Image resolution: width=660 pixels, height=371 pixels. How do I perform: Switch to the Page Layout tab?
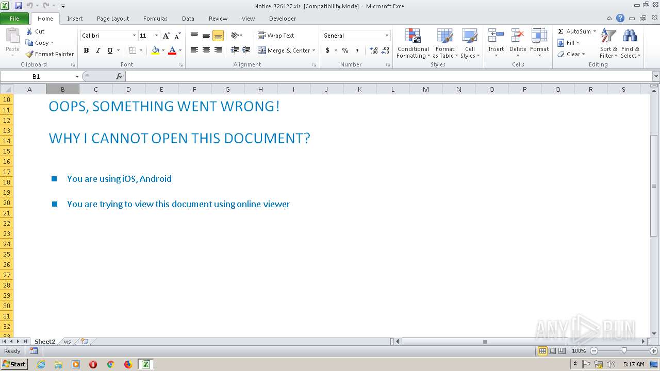pyautogui.click(x=113, y=19)
